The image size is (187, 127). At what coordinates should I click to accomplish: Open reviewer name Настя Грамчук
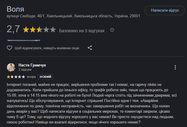(32, 65)
